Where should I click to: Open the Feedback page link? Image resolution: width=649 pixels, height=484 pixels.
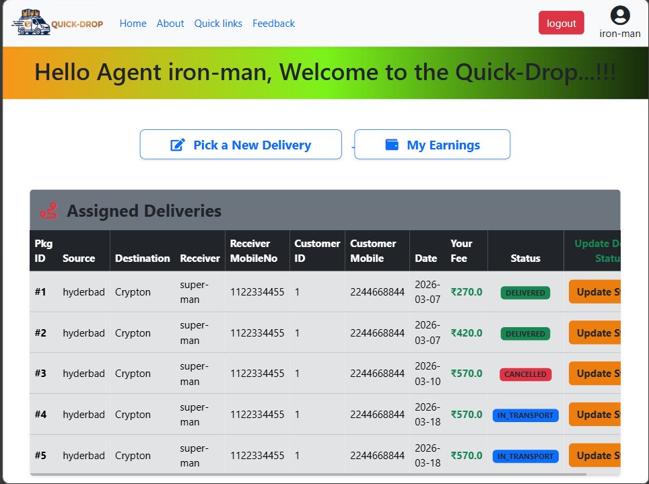pyautogui.click(x=273, y=24)
